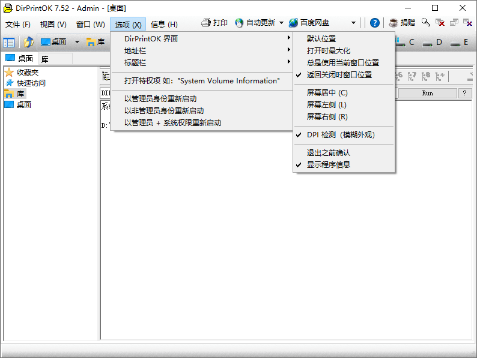Toggle 返回关闭时窗口位置 checked option
The height and width of the screenshot is (358, 477).
coord(344,75)
